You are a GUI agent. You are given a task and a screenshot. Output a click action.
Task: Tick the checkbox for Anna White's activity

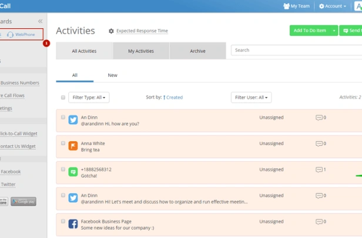tap(63, 143)
